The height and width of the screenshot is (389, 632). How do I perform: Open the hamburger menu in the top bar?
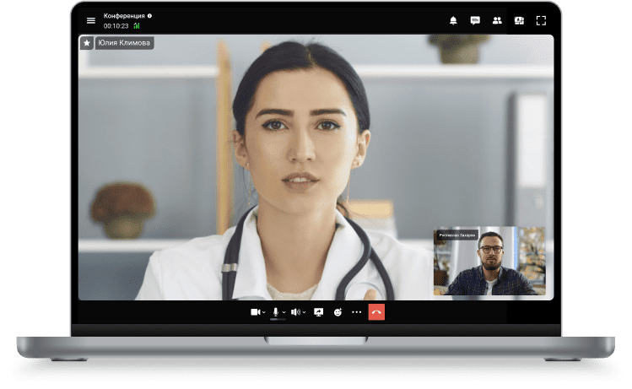tap(91, 20)
